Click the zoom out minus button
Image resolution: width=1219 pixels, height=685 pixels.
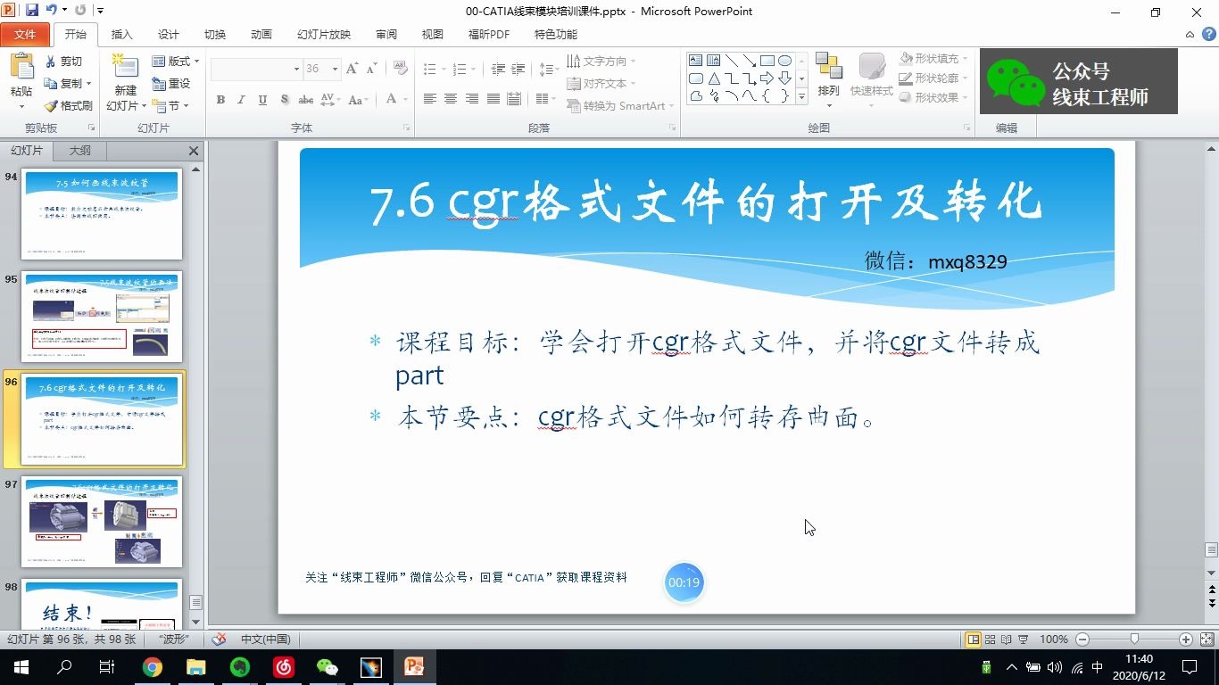[x=1082, y=640]
